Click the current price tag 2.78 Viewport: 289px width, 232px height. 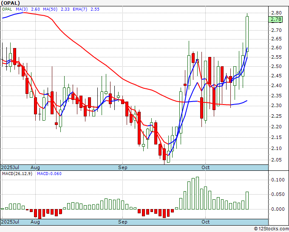pos(275,19)
